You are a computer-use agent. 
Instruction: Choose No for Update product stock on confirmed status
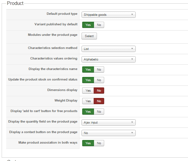(x=99, y=80)
